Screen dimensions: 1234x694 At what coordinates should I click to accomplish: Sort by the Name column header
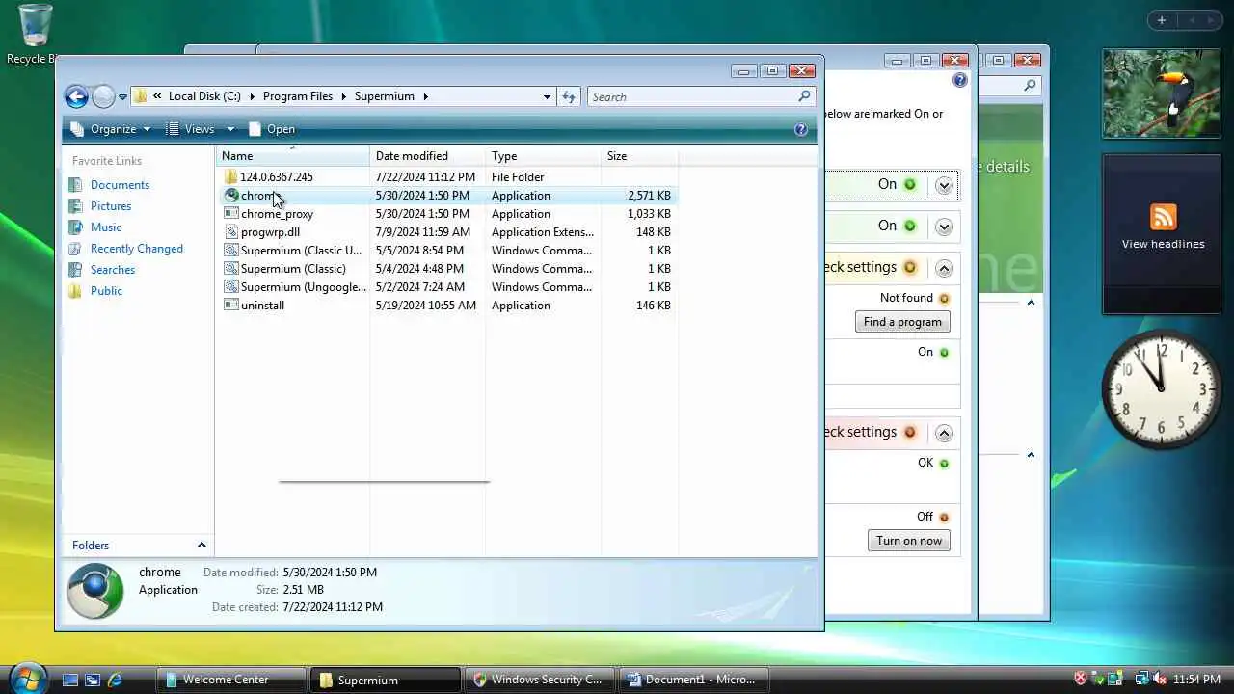click(x=292, y=156)
